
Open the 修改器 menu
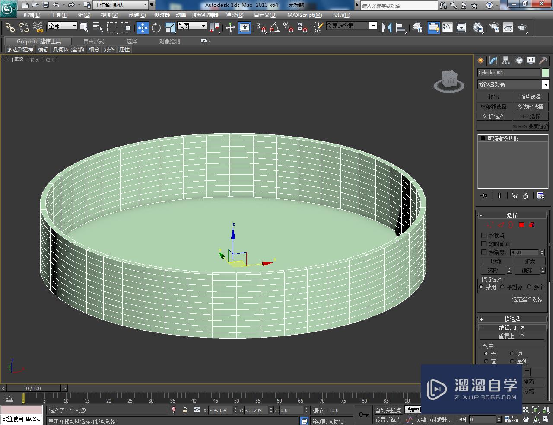[162, 15]
